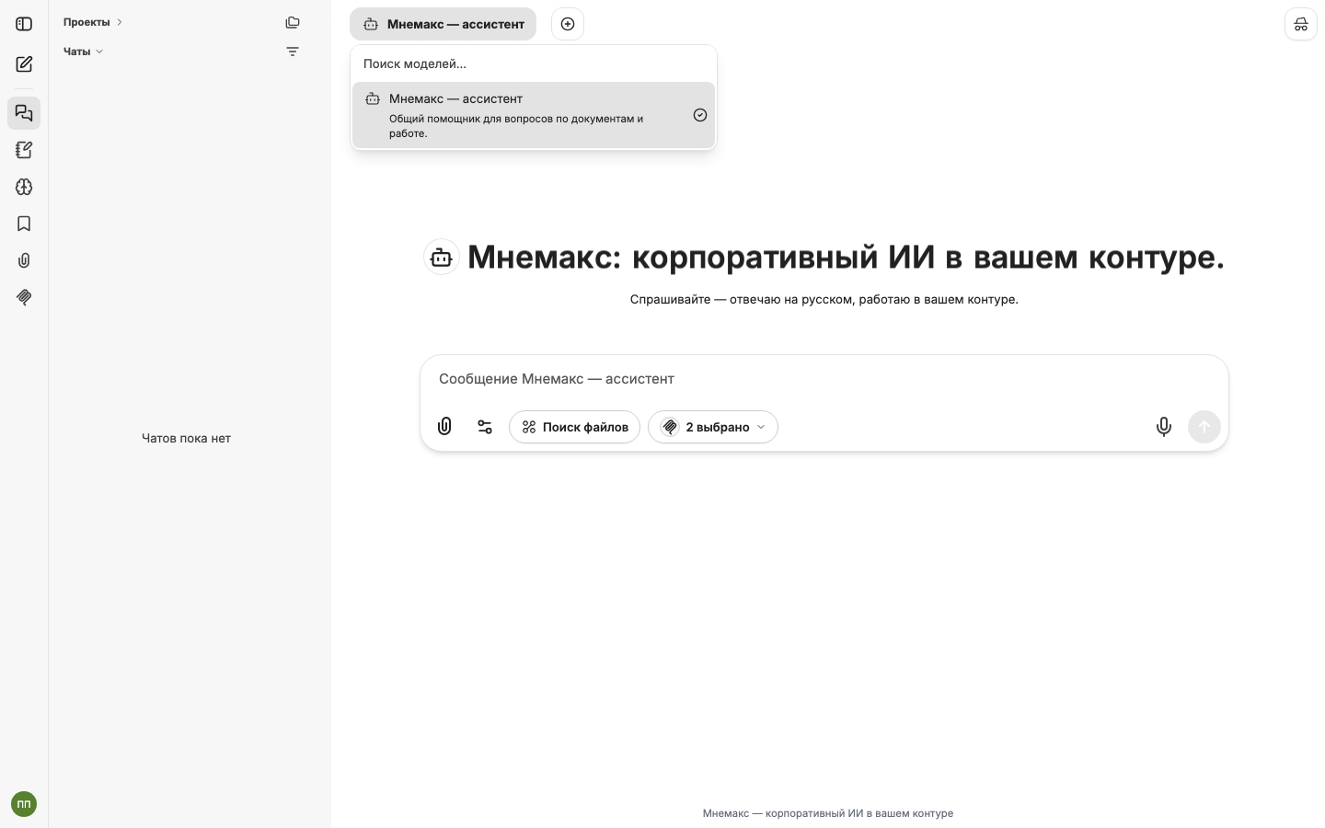This screenshot has width=1325, height=828.
Task: Attach a file using the composer paperclip
Action: [444, 427]
